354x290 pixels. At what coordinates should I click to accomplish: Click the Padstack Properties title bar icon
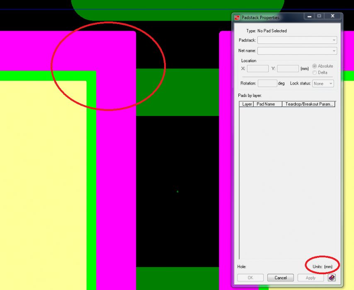click(x=237, y=17)
